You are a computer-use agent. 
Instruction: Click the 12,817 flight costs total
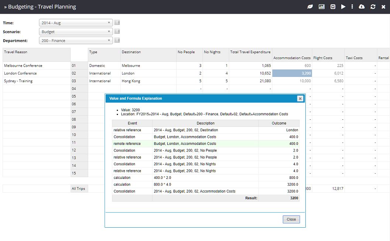click(328, 189)
